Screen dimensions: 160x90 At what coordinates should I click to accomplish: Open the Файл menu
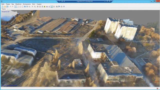(x=3, y=4)
